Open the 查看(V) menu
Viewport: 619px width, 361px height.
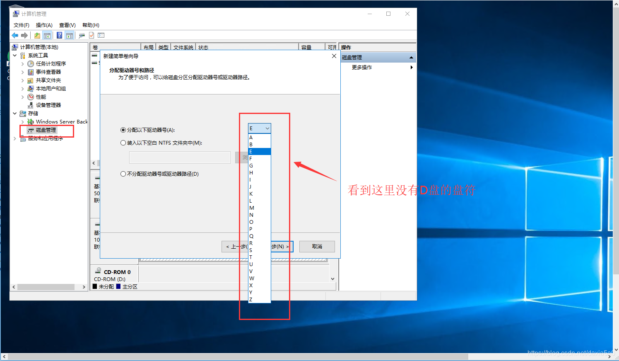pyautogui.click(x=67, y=25)
